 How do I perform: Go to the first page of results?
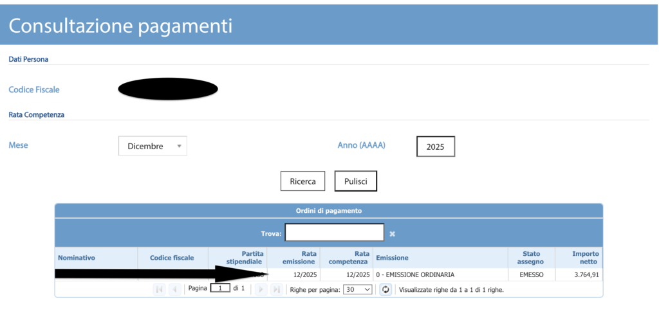(158, 289)
